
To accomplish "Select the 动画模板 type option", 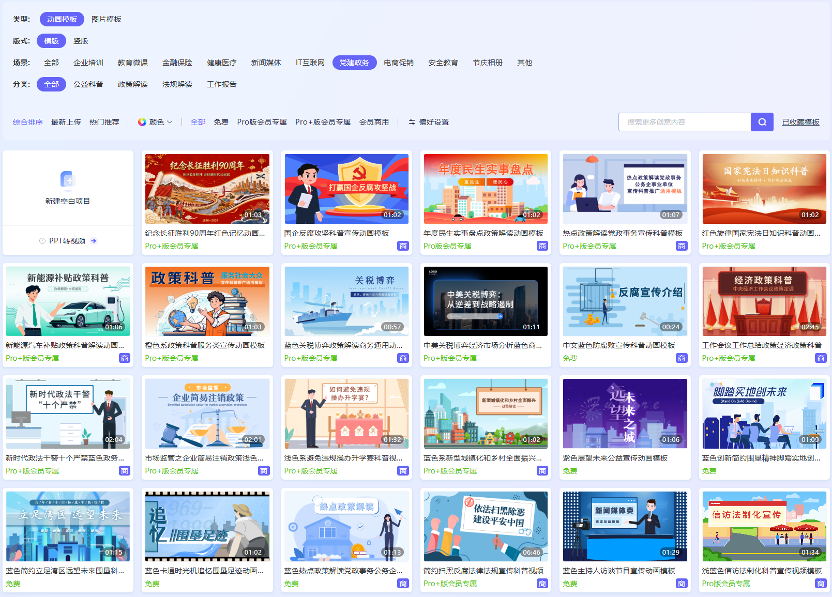I will pos(62,19).
